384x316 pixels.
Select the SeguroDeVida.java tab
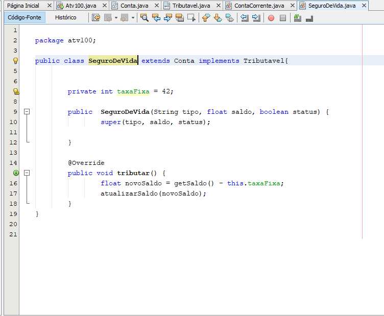click(332, 6)
